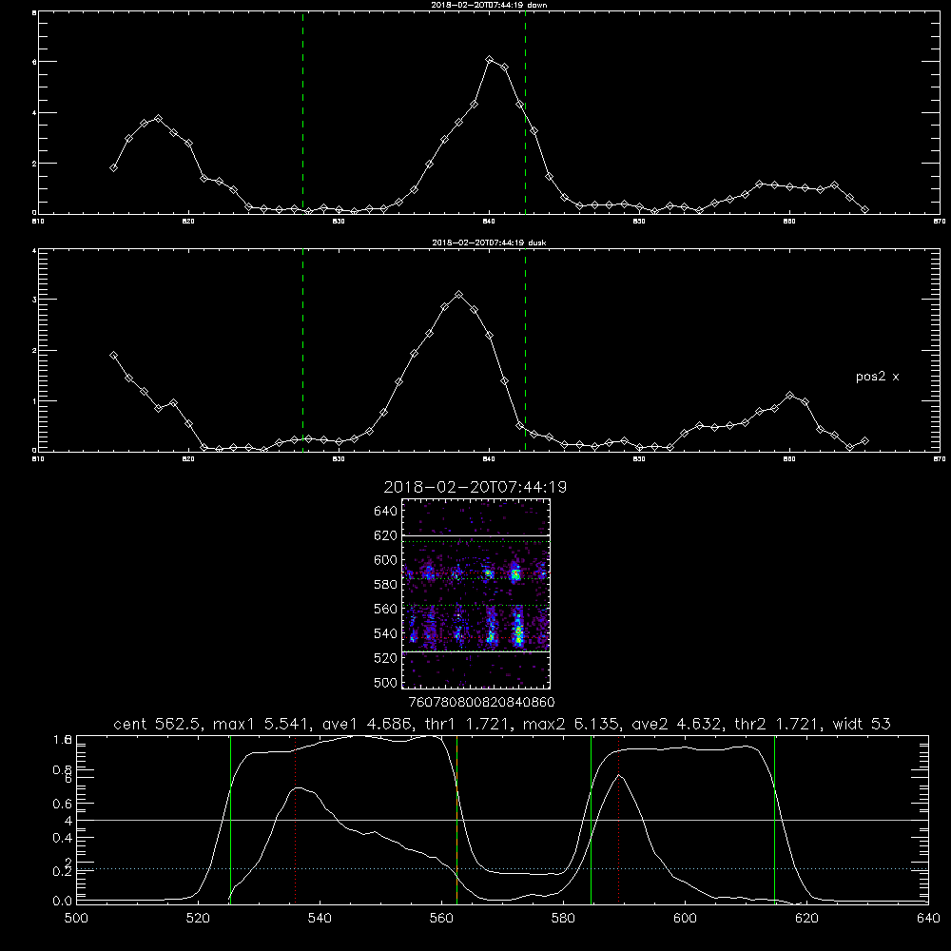Click the red dotted line near 589 in bottom plot
The image size is (951, 951).
[x=619, y=819]
